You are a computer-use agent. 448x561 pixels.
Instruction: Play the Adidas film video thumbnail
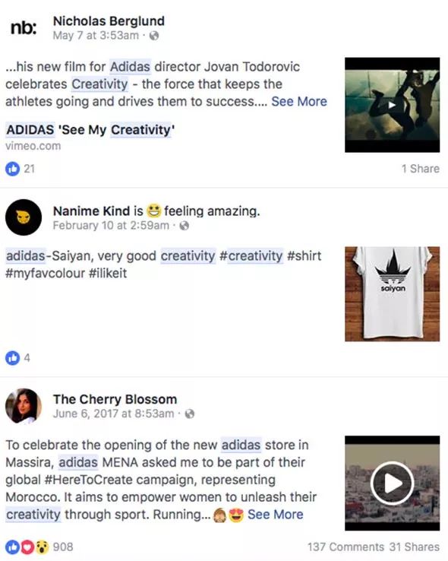[x=393, y=105]
